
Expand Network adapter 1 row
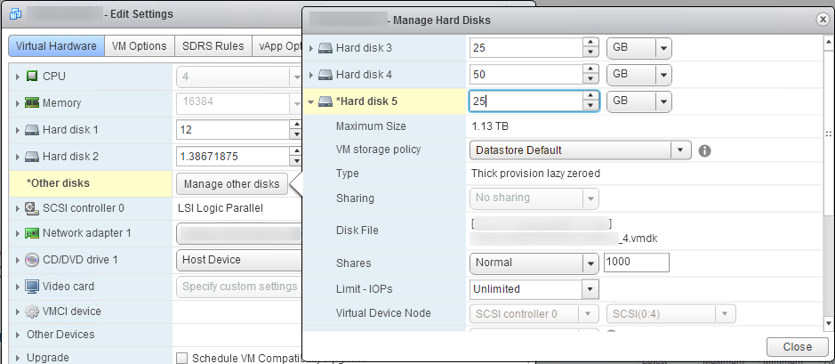coord(19,233)
